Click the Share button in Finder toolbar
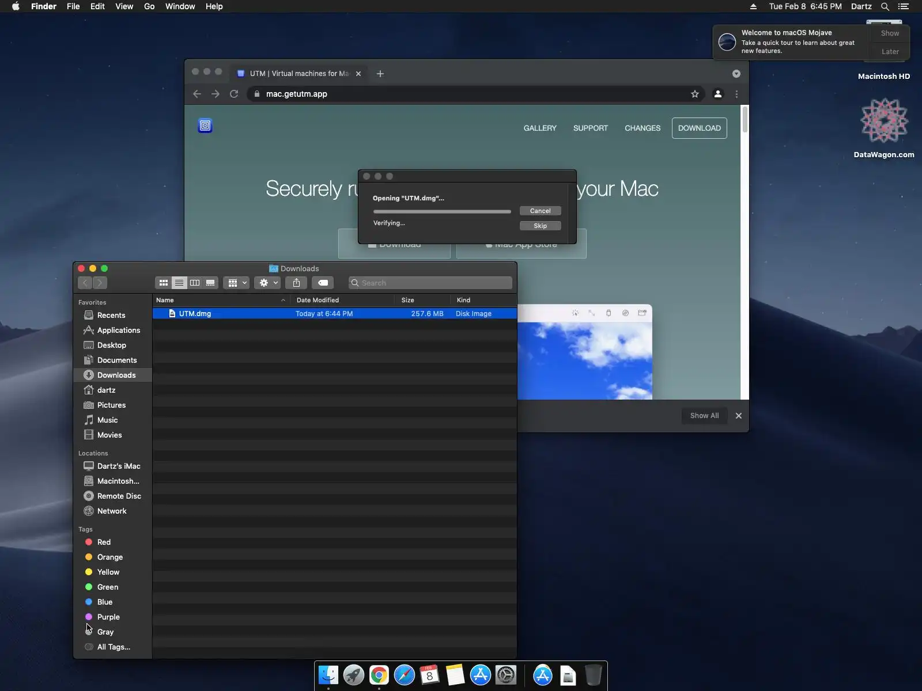The image size is (922, 691). 296,283
